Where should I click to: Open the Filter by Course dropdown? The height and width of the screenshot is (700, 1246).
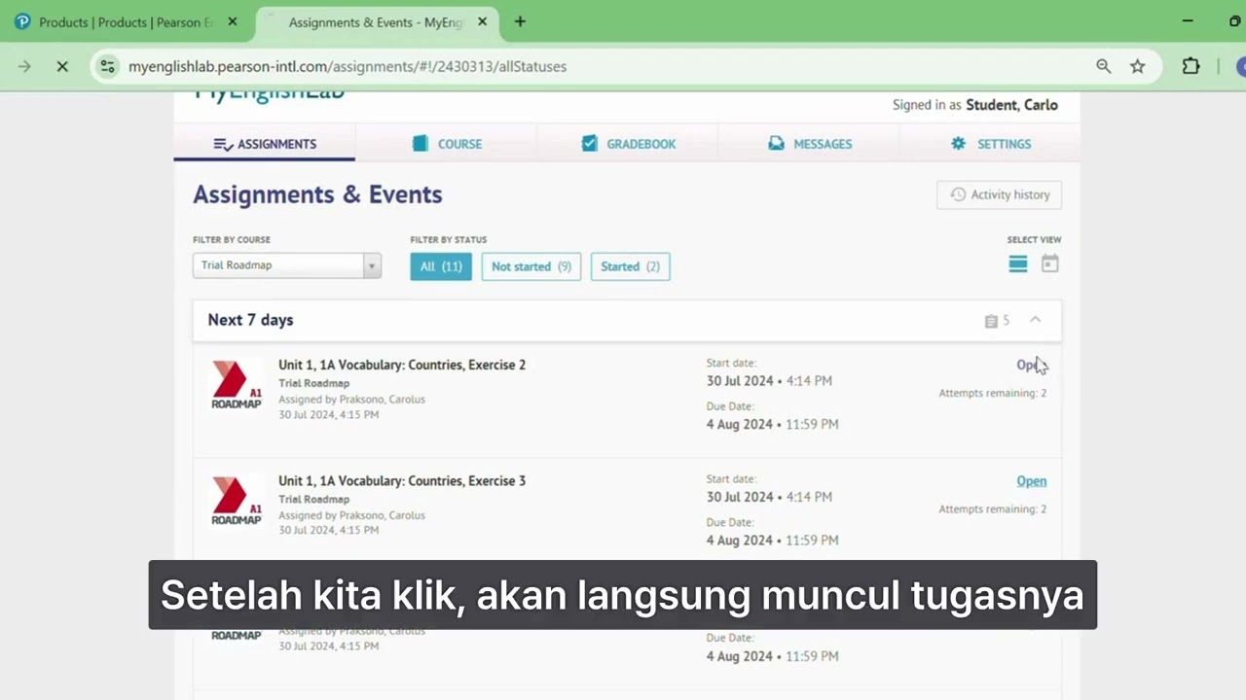click(287, 265)
